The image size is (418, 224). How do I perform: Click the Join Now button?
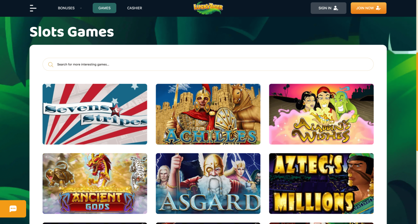pos(369,8)
